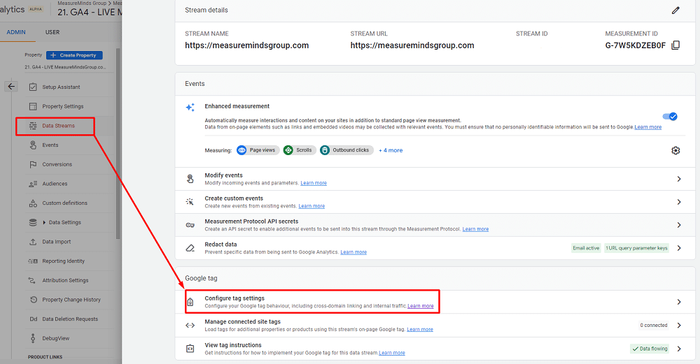The image size is (700, 364).
Task: Switch to the USER tab
Action: pos(52,32)
